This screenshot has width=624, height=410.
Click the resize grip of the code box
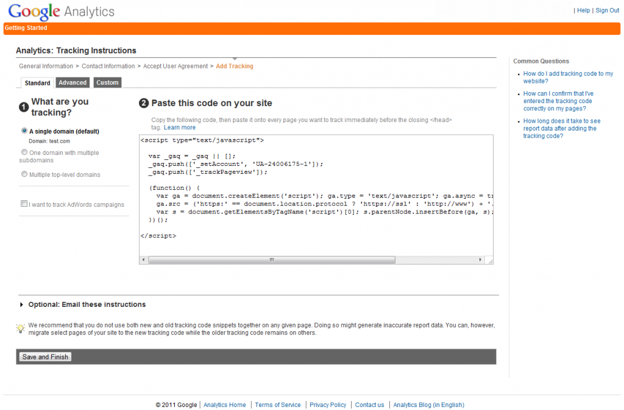[490, 261]
